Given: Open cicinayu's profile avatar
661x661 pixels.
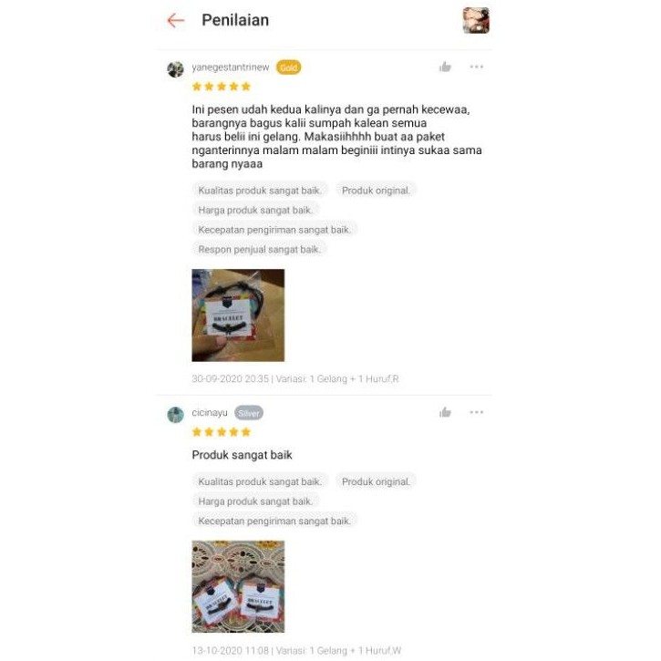Looking at the screenshot, I should coord(175,415).
